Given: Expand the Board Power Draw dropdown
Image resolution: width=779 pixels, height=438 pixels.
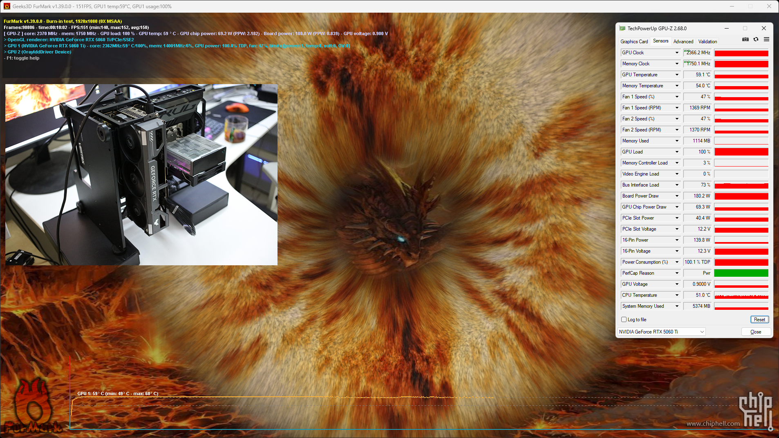Looking at the screenshot, I should (677, 196).
